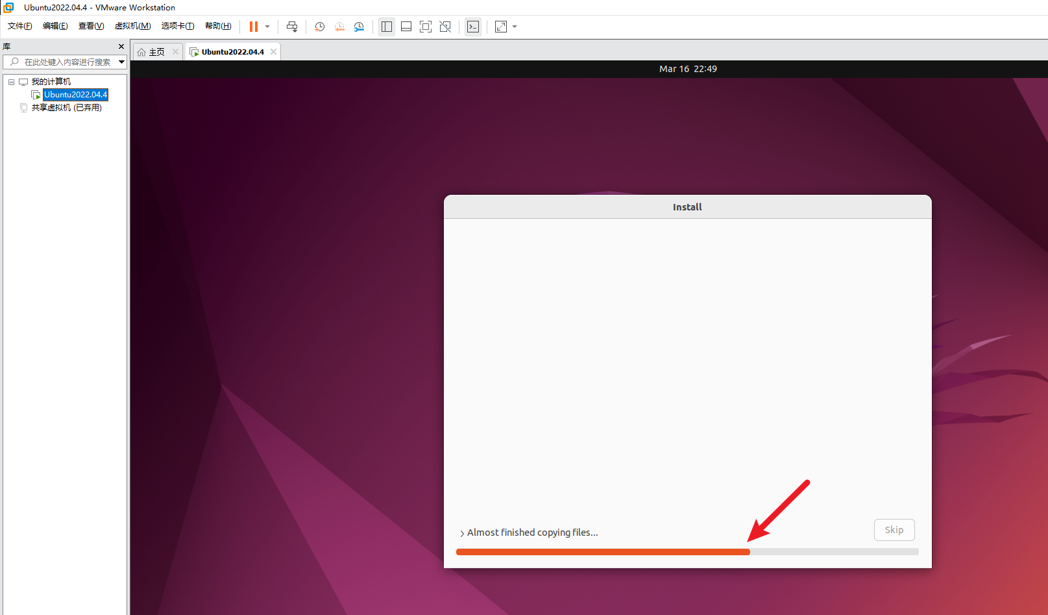Enter full screen mode icon
Viewport: 1048px width, 615px height.
tap(426, 27)
